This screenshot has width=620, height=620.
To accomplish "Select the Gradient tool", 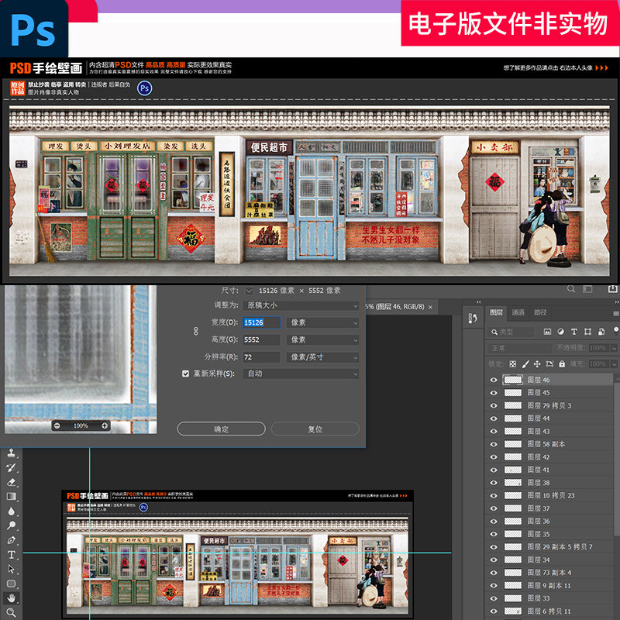I will [x=10, y=497].
